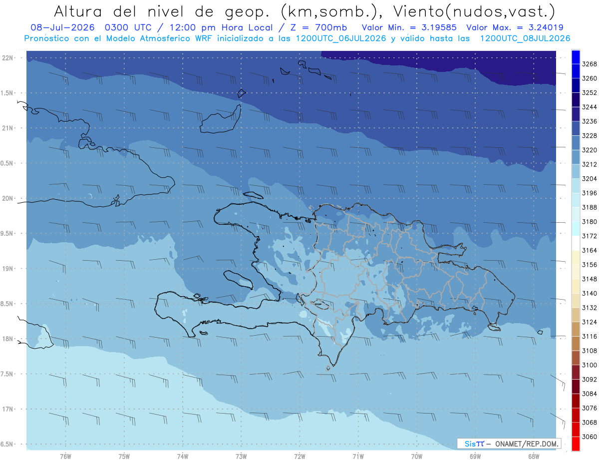
Task: Click the bright blue swatch atop the legend
Action: (575, 57)
